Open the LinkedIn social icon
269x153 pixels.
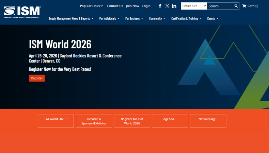[x=174, y=6]
